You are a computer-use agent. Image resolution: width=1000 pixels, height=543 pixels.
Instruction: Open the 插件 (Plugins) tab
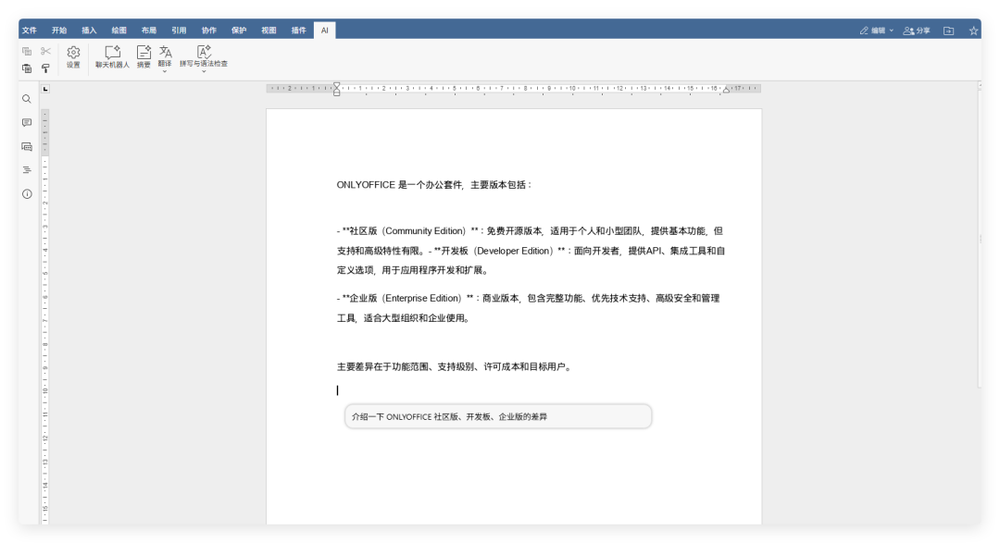298,30
